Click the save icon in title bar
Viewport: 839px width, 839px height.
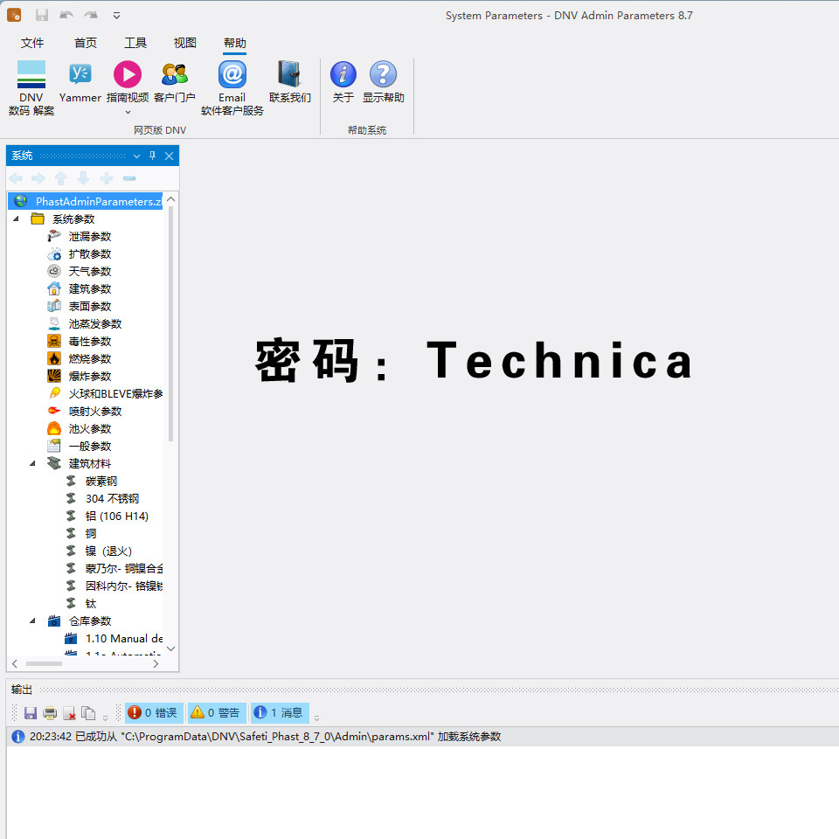click(42, 15)
